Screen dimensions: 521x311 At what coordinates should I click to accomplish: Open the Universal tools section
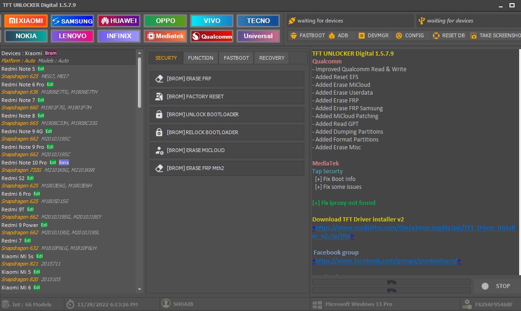[x=258, y=36]
